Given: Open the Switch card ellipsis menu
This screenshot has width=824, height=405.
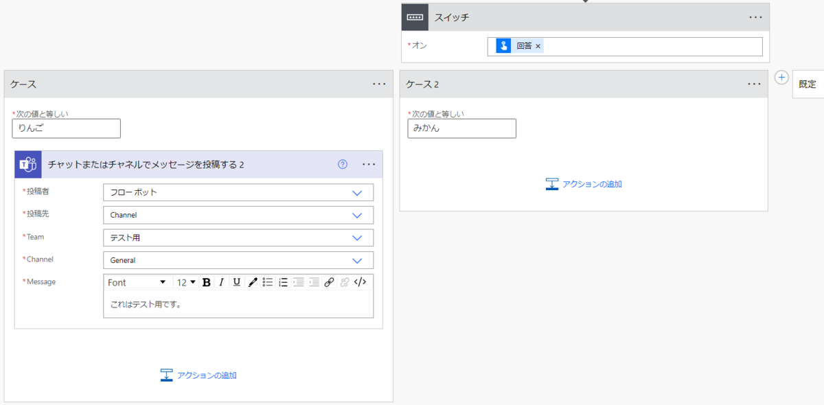Looking at the screenshot, I should click(756, 17).
